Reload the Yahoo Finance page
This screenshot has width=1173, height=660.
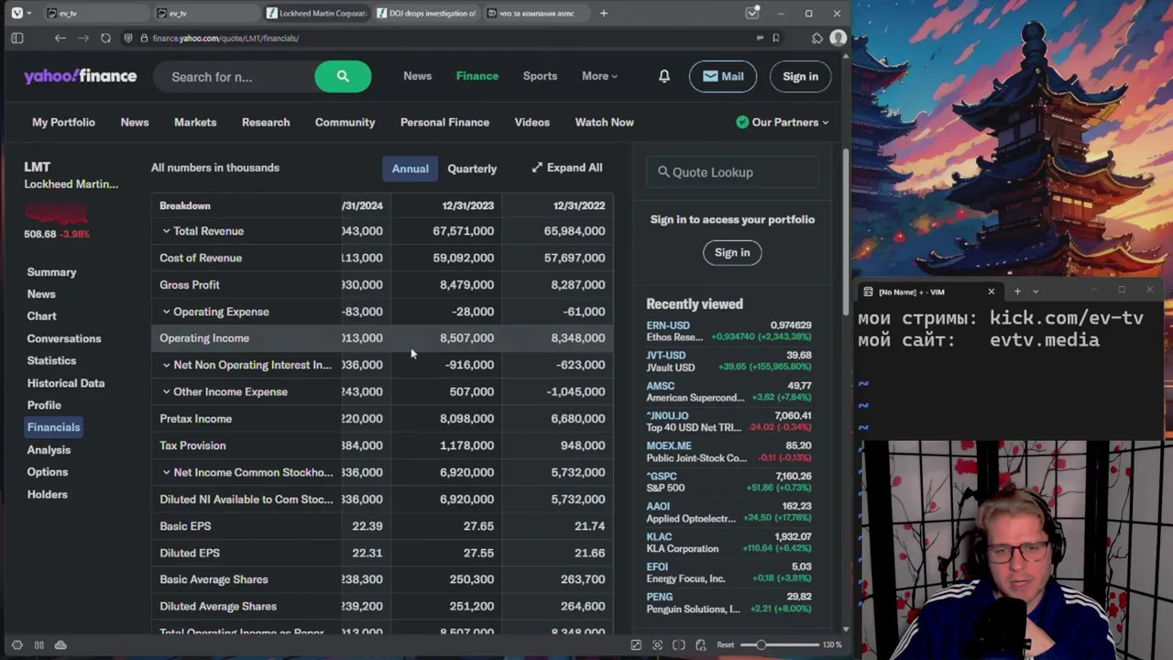coord(105,38)
